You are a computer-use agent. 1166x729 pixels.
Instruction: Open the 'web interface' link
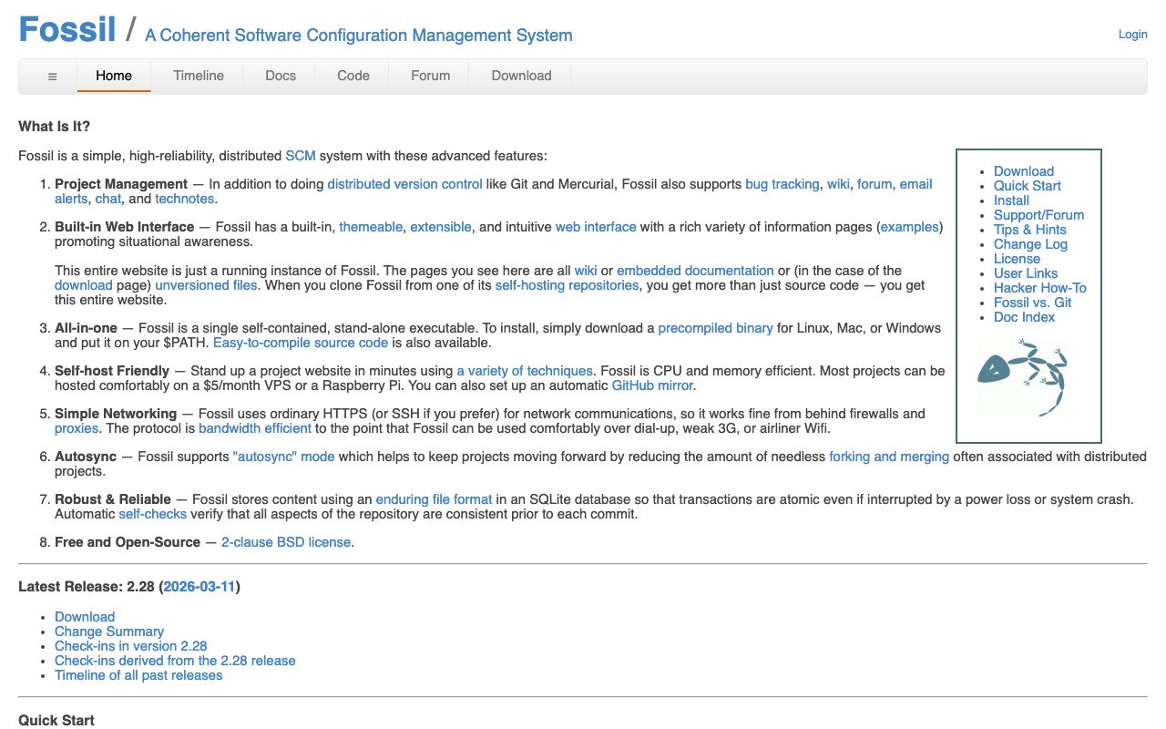coord(596,227)
